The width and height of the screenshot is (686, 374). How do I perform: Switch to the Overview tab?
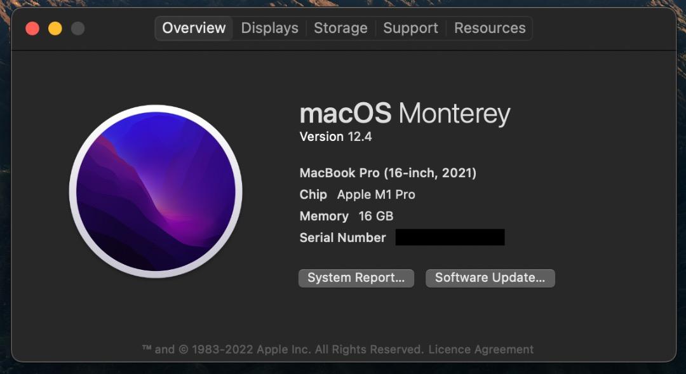click(194, 28)
